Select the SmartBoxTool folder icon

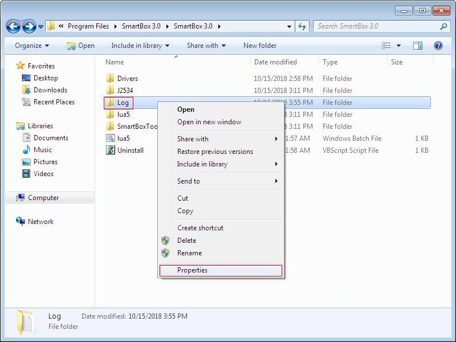[x=110, y=126]
